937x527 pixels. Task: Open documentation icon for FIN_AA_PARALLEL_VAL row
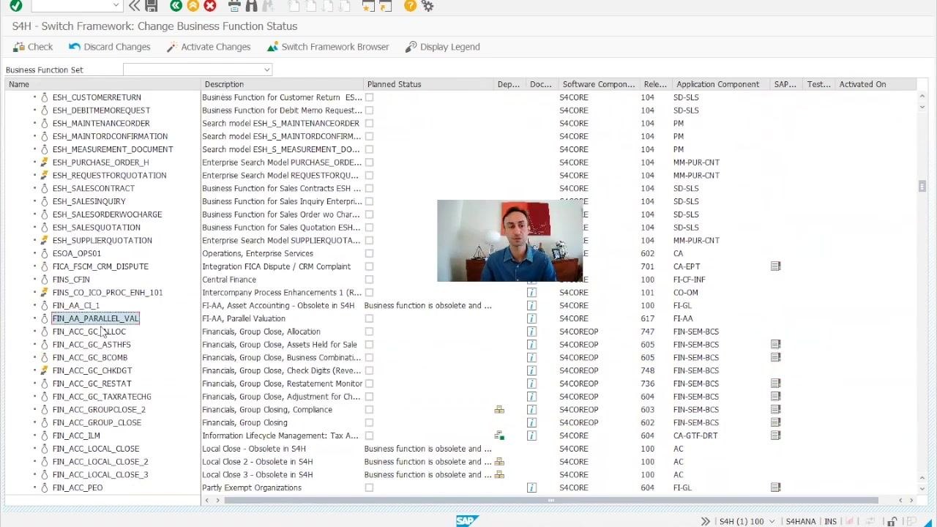coord(531,318)
